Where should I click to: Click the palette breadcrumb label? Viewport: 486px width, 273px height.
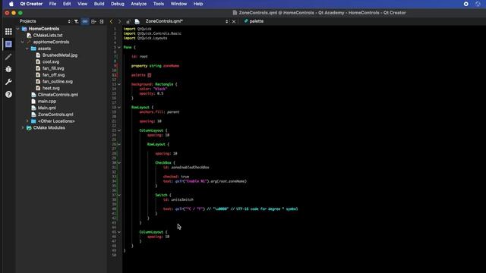257,21
